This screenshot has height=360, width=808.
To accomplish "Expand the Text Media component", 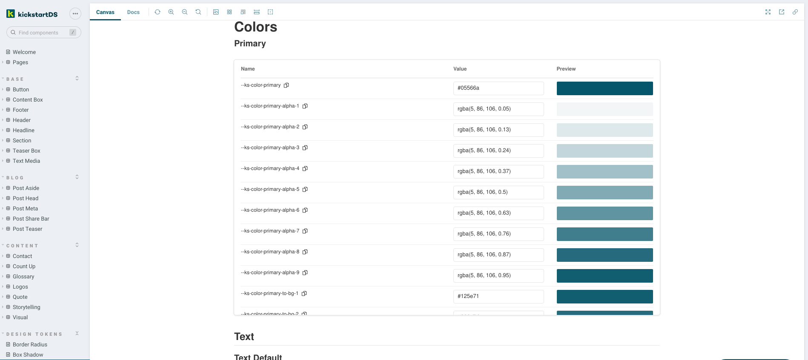I will [26, 161].
